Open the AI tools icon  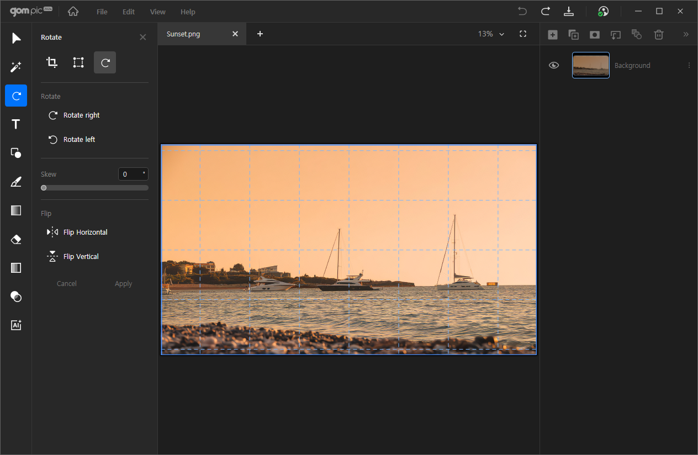pyautogui.click(x=16, y=325)
